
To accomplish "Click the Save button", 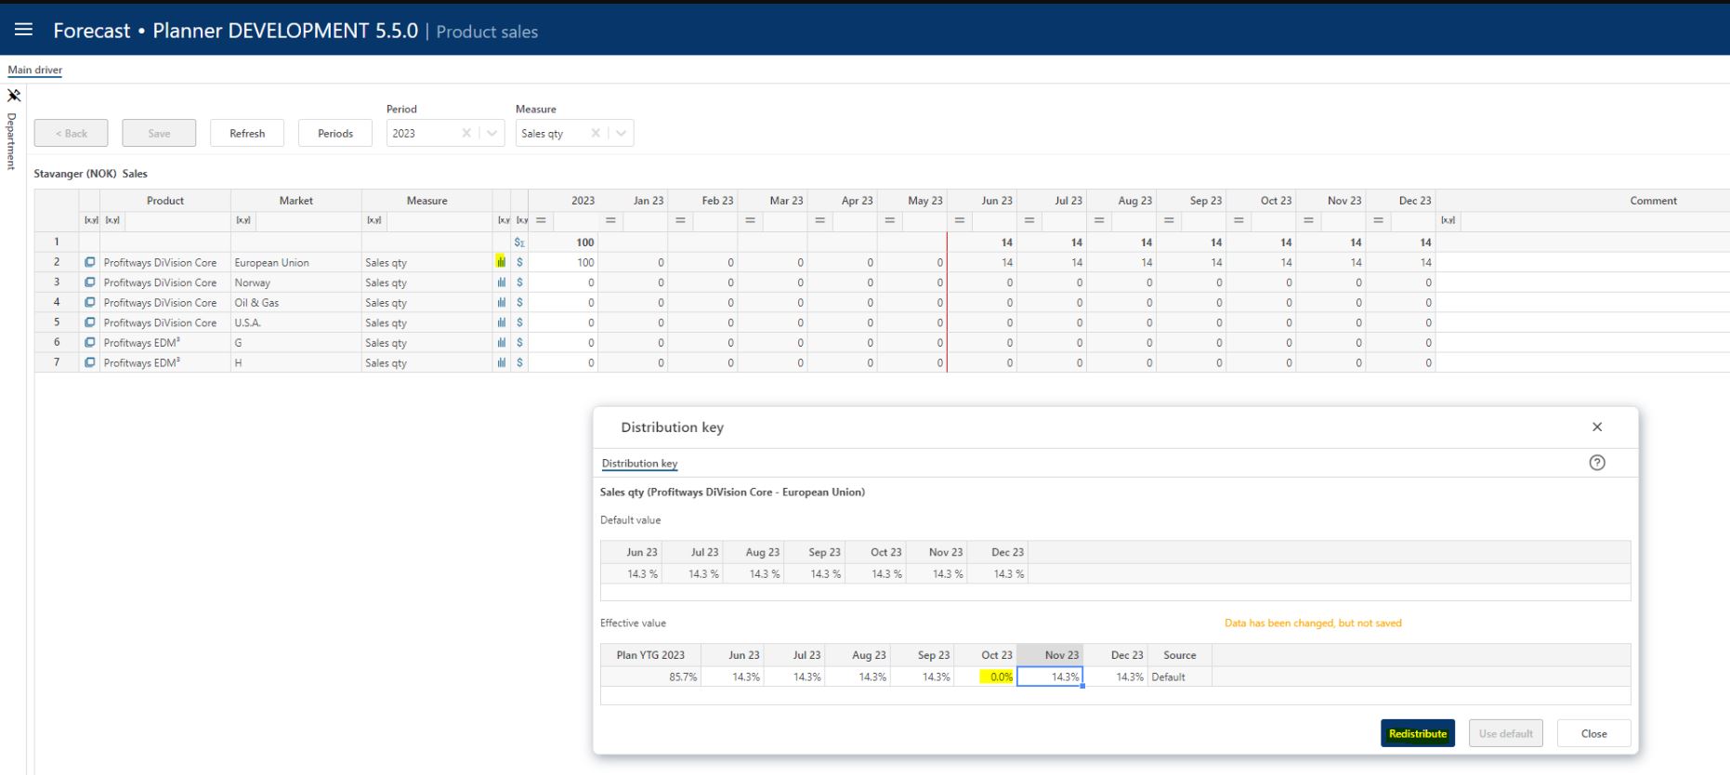I will point(159,133).
